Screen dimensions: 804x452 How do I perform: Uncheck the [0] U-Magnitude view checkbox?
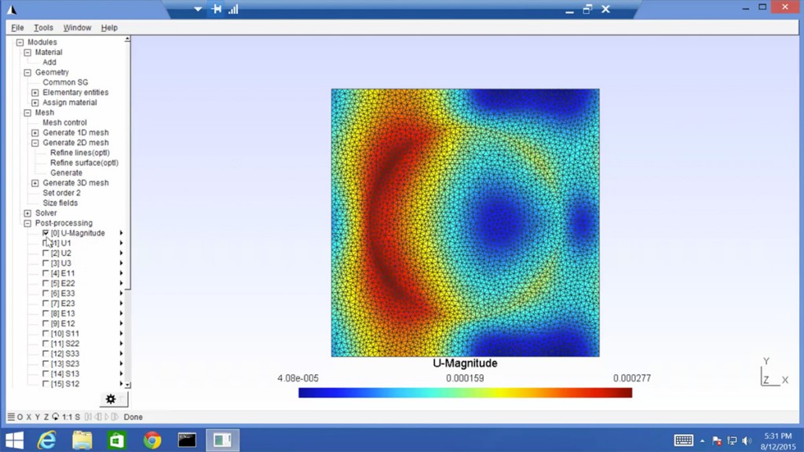click(x=46, y=233)
